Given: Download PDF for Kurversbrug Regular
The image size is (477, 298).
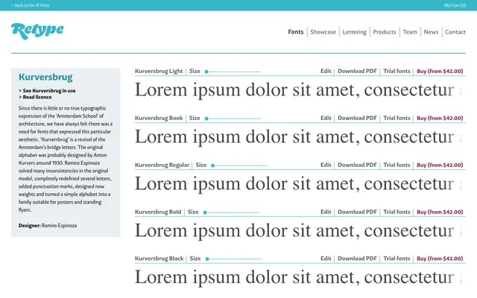Looking at the screenshot, I should coord(358,165).
